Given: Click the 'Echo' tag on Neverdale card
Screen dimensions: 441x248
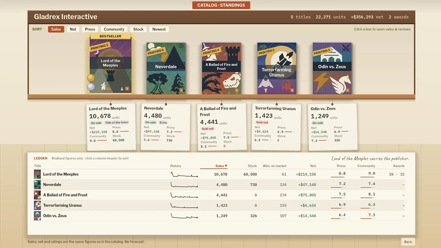Looking at the screenshot, I should tap(163, 122).
